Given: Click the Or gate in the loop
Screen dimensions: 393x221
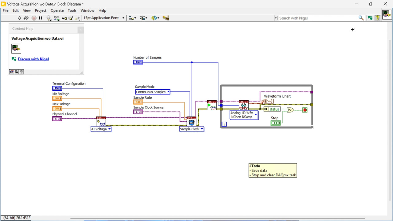Looking at the screenshot, I should click(290, 110).
